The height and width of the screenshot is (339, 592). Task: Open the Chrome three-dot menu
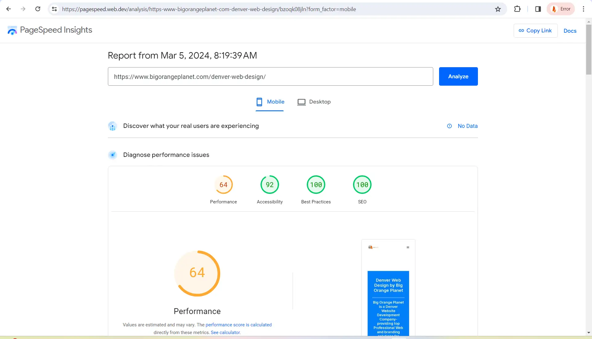tap(583, 9)
